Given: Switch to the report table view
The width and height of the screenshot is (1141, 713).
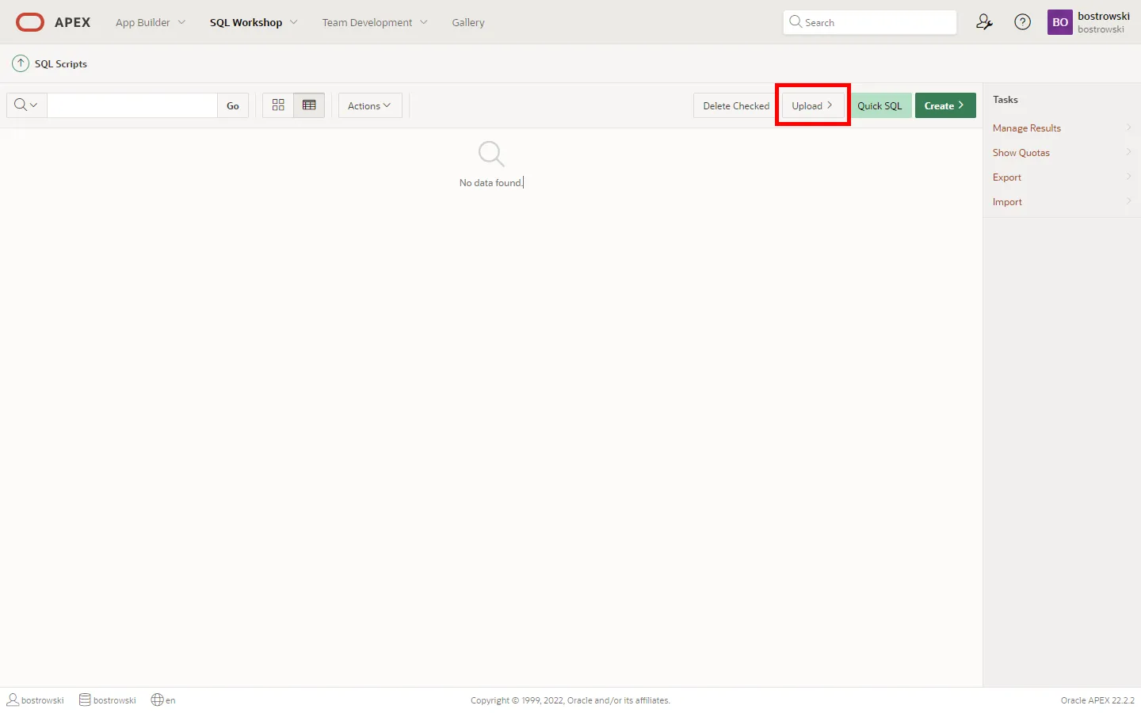Looking at the screenshot, I should click(x=309, y=105).
